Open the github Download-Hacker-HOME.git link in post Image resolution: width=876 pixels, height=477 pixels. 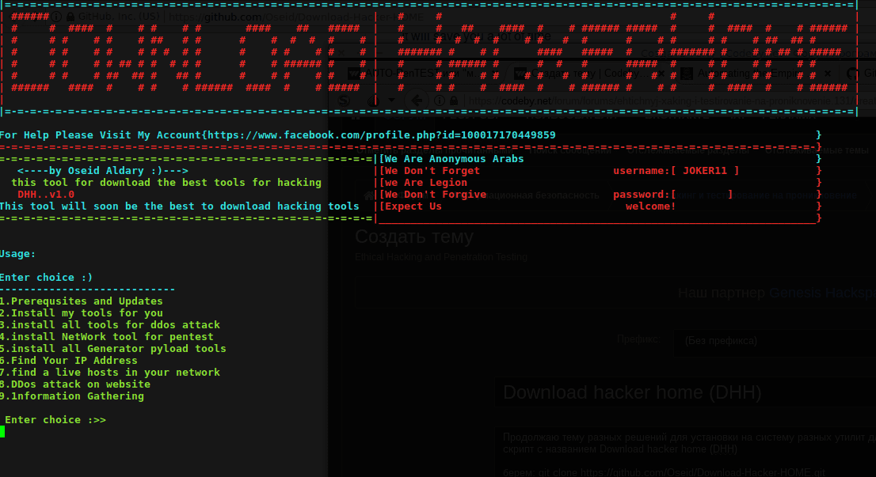[703, 472]
